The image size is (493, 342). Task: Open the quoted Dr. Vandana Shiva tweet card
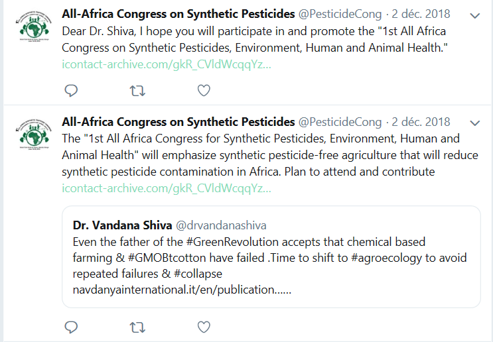click(271, 257)
